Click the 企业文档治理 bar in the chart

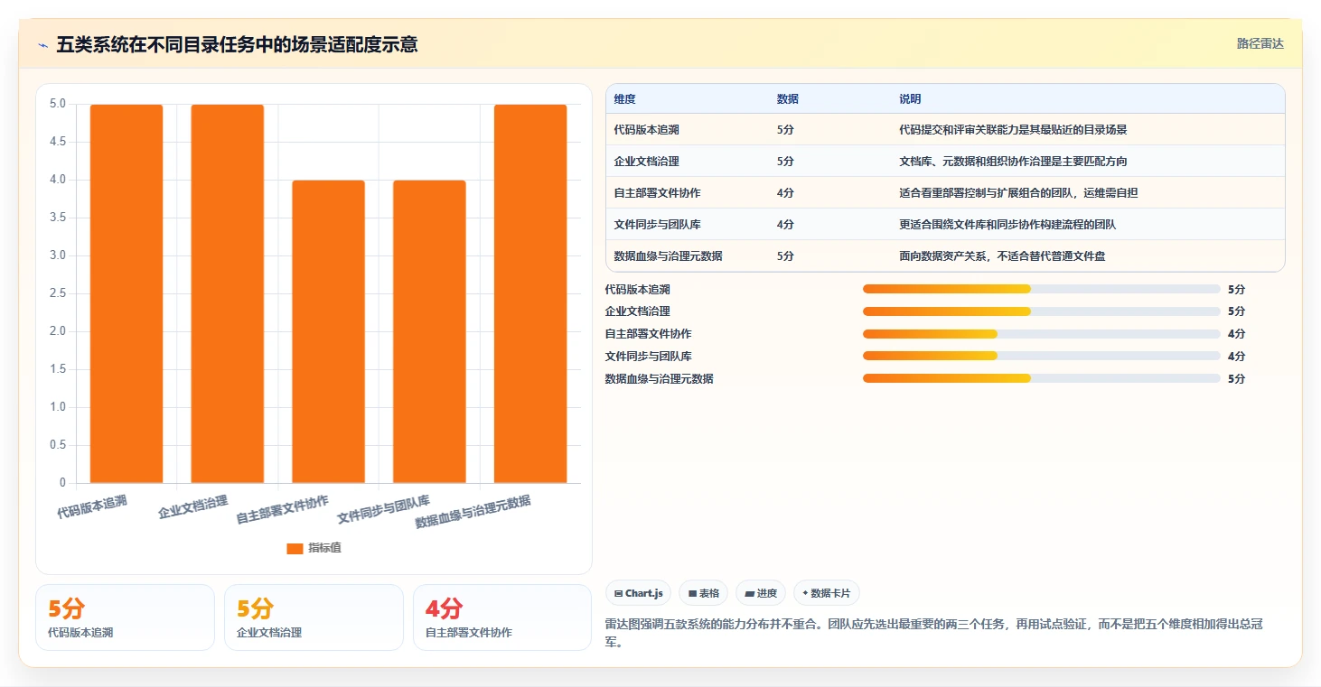(x=228, y=293)
